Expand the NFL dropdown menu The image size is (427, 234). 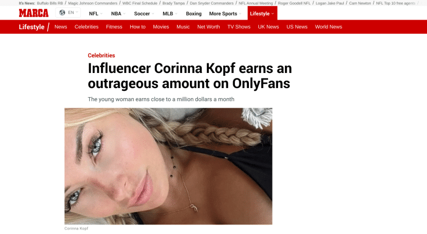(96, 13)
